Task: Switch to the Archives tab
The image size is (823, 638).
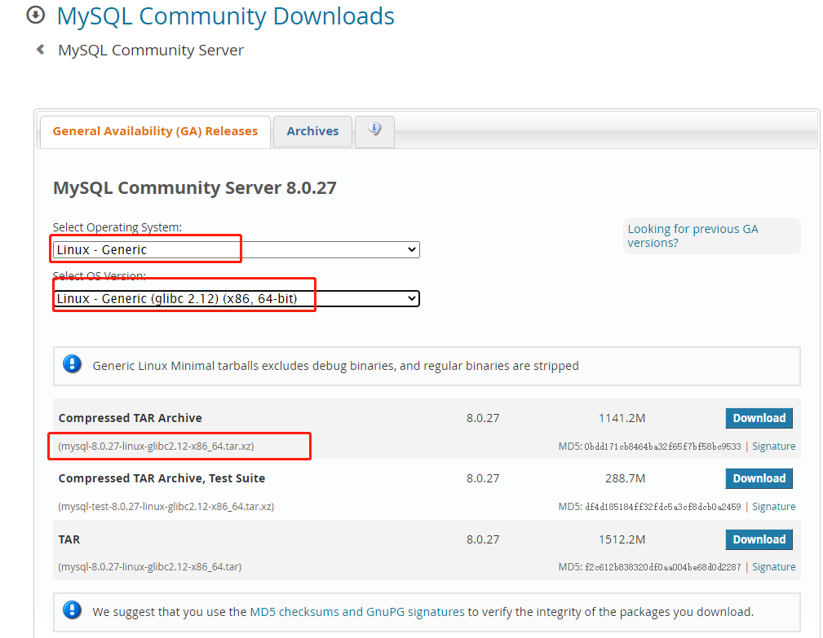Action: point(313,131)
